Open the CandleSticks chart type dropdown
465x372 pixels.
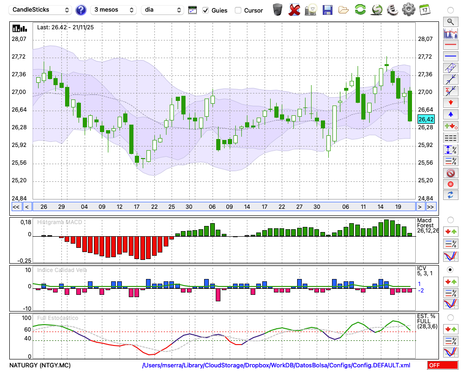pos(41,10)
